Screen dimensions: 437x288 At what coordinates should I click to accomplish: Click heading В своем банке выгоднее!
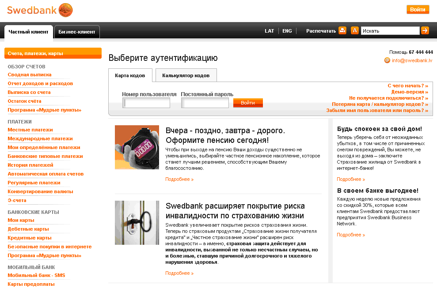(378, 191)
